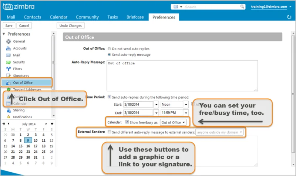Click the Cancel button
Viewport: 296px width, 176px height.
pos(24,26)
